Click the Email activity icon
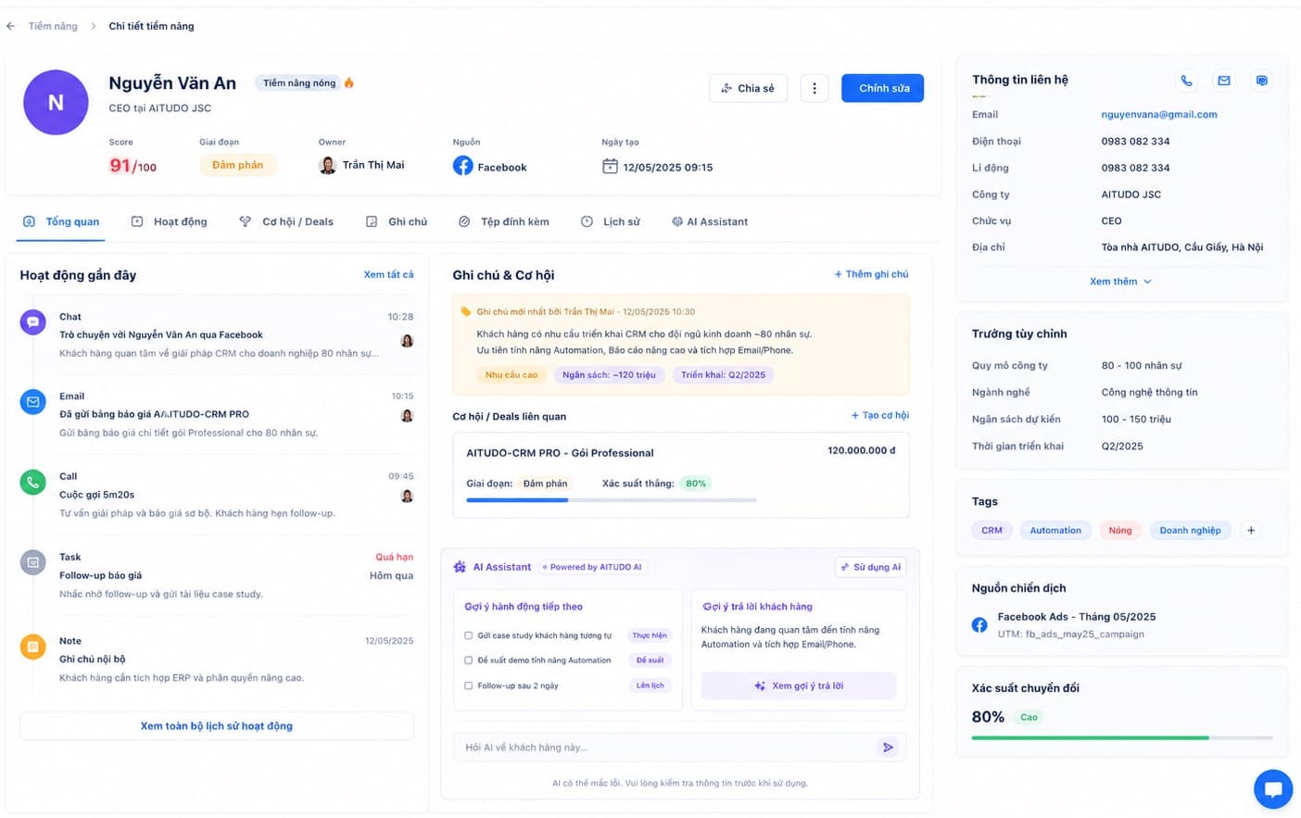This screenshot has height=818, width=1301. (x=33, y=402)
